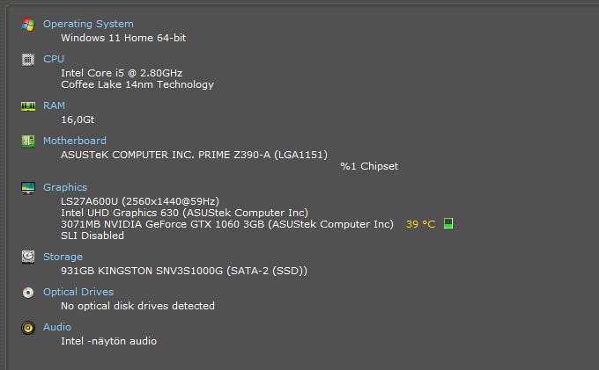Open the CPU section link
599x370 pixels.
[54, 59]
